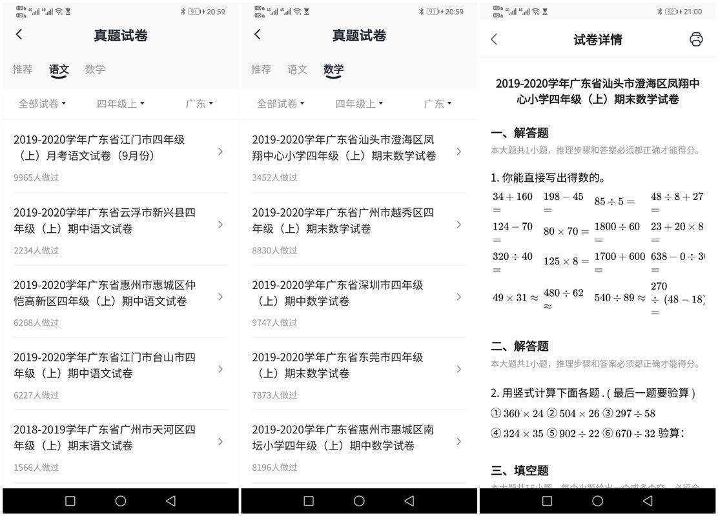The image size is (718, 516).
Task: Switch to the 推荐 tab
Action: [23, 70]
